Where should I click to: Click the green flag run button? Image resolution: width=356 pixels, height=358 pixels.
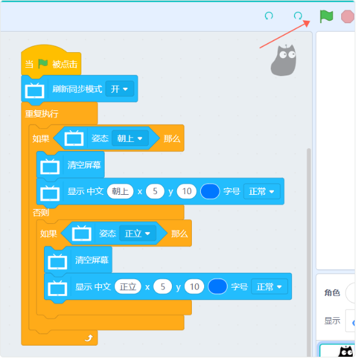[x=326, y=16]
